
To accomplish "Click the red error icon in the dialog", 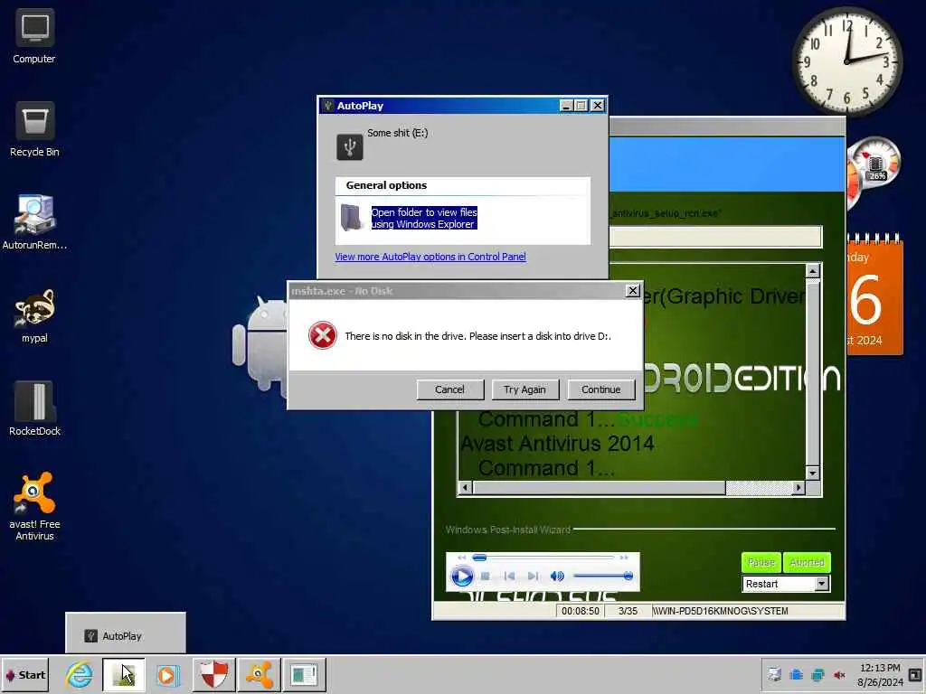I will [323, 336].
